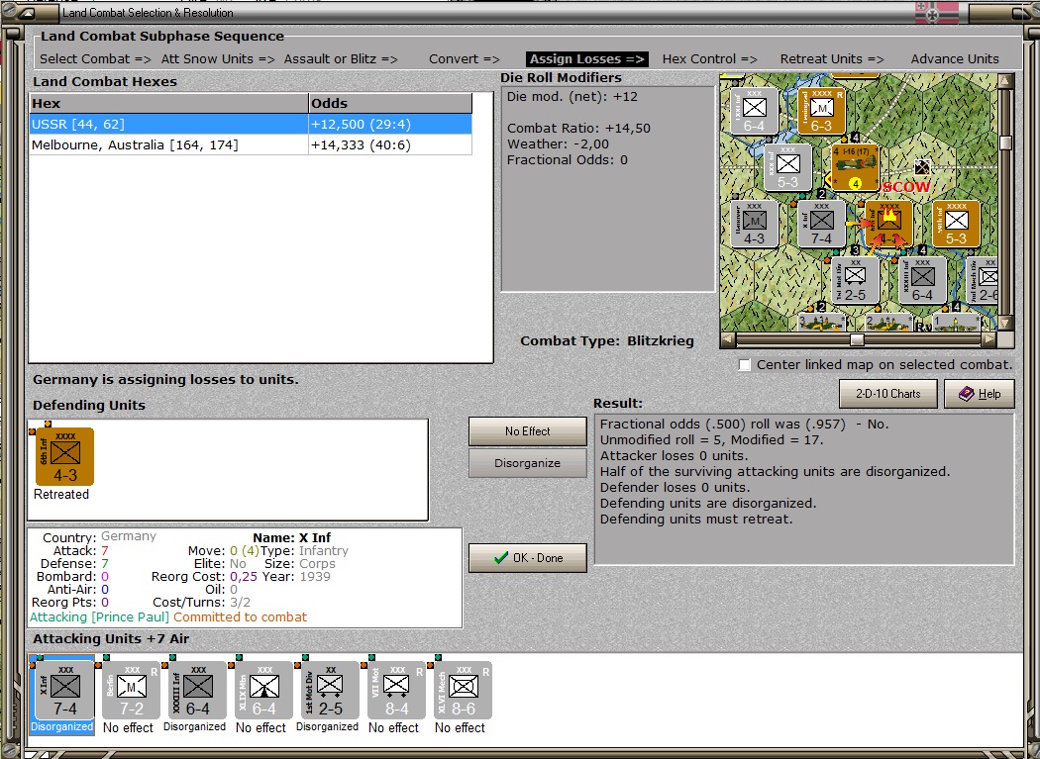The height and width of the screenshot is (759, 1040).
Task: Click the Leningrad 6-3 militia counter on map
Action: (821, 111)
